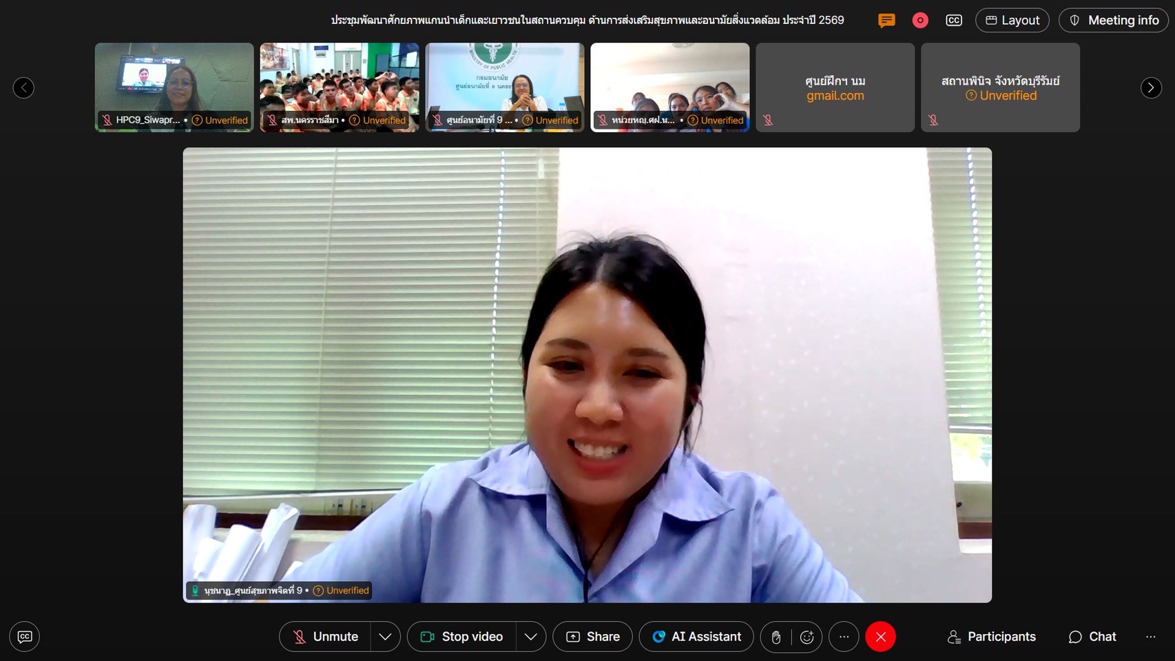The height and width of the screenshot is (661, 1175).
Task: Unmute the microphone
Action: point(325,637)
